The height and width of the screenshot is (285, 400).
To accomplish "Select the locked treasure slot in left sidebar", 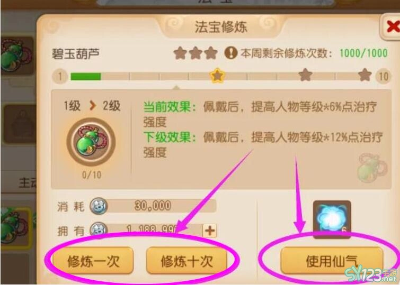I will pos(19,124).
